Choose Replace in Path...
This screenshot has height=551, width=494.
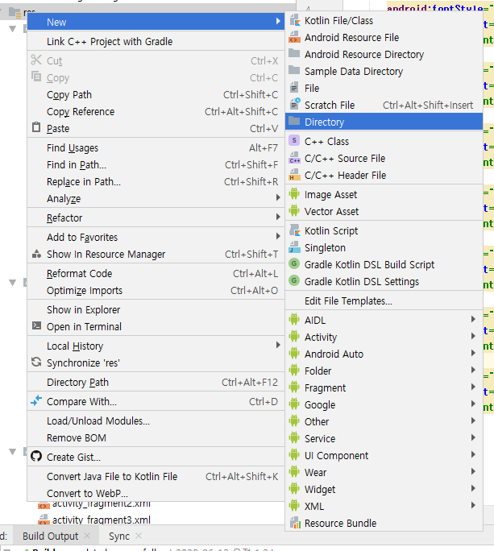pos(156,182)
